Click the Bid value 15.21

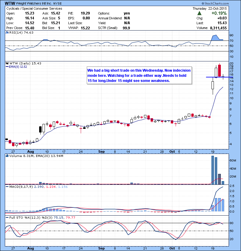coord(55,23)
